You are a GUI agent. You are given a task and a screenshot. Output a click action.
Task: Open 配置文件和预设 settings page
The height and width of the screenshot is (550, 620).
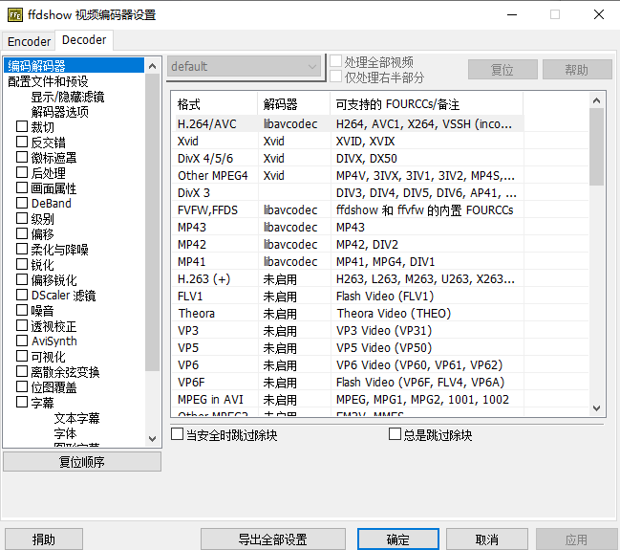click(x=48, y=81)
